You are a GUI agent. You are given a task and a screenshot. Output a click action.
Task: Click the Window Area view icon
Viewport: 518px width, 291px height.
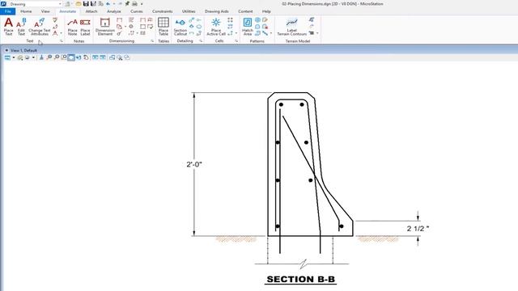[x=64, y=57]
